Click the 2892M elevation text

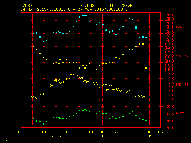(127, 6)
